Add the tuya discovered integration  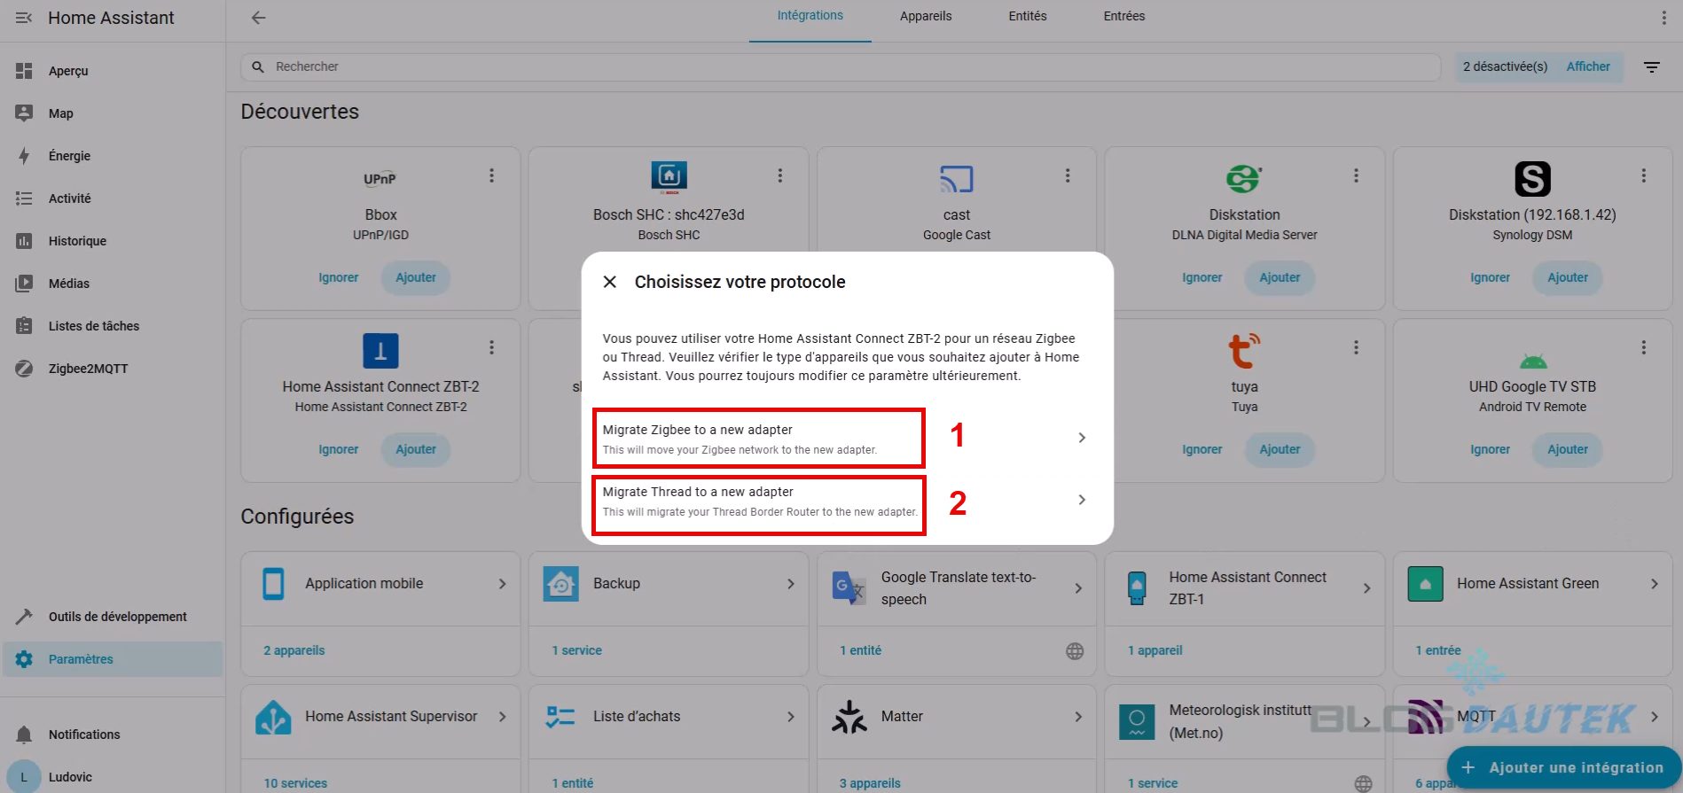[1279, 449]
